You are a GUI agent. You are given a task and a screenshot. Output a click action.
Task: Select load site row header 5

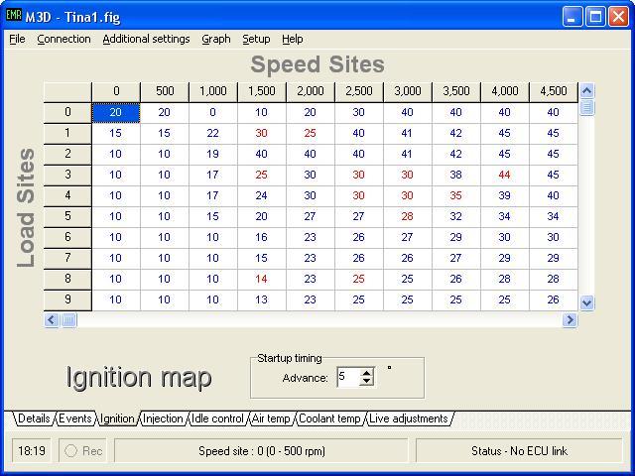click(67, 216)
